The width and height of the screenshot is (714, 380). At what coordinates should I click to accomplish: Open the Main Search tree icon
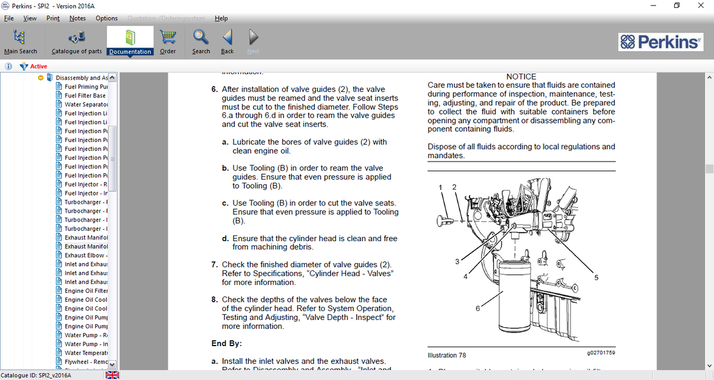(20, 38)
